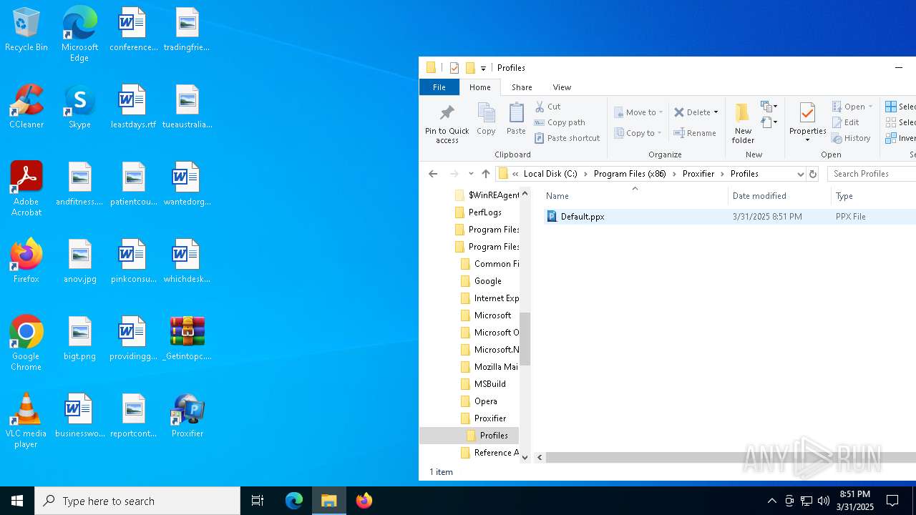This screenshot has width=916, height=515.
Task: Click the Properties quick access toolbar icon
Action: tap(454, 68)
